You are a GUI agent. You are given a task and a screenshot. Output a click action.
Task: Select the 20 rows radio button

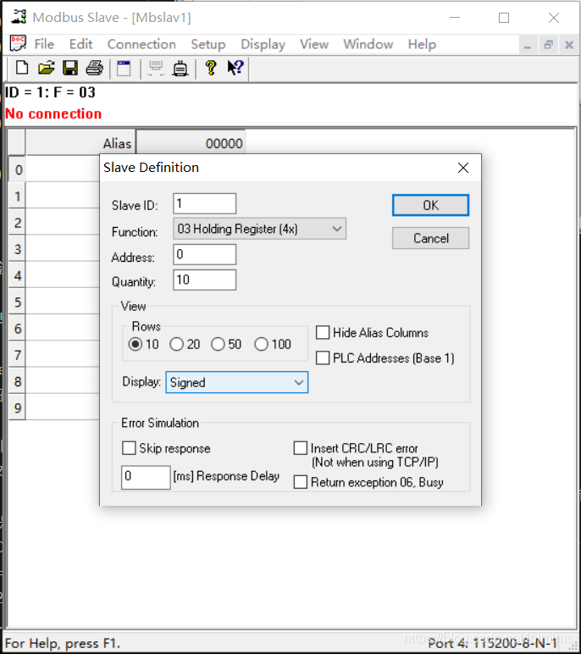[x=176, y=344]
